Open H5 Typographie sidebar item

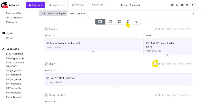pyautogui.click(x=13, y=88)
